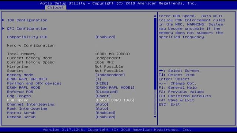Screen dimensions: 237x133
Task: Click the IOH Configuration arrow icon
Action: (x=3, y=20)
